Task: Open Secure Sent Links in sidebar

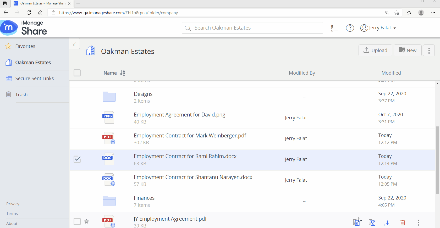Action: tap(34, 79)
